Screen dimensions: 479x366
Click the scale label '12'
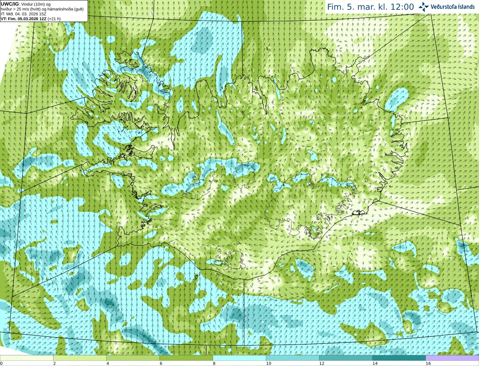click(321, 363)
